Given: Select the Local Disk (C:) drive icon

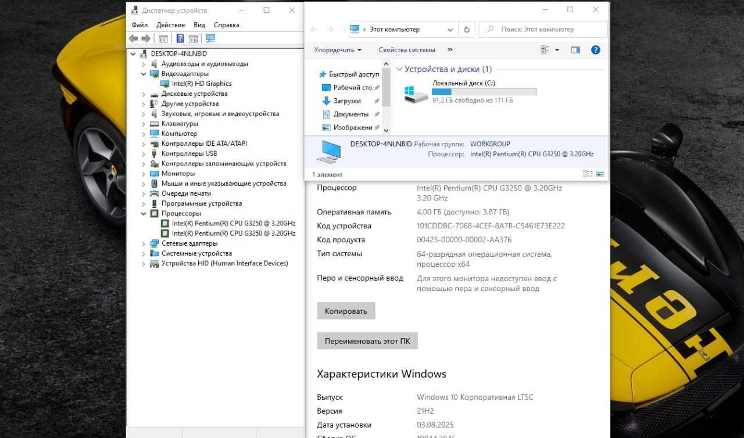Looking at the screenshot, I should pyautogui.click(x=416, y=93).
